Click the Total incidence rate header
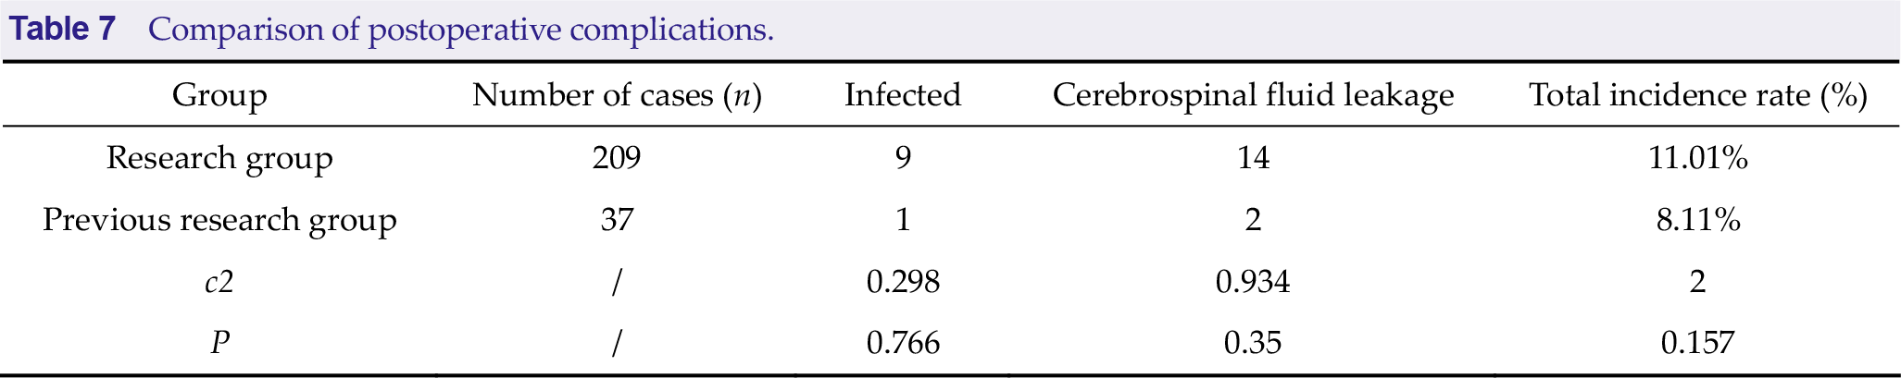This screenshot has height=378, width=1901. click(1697, 95)
